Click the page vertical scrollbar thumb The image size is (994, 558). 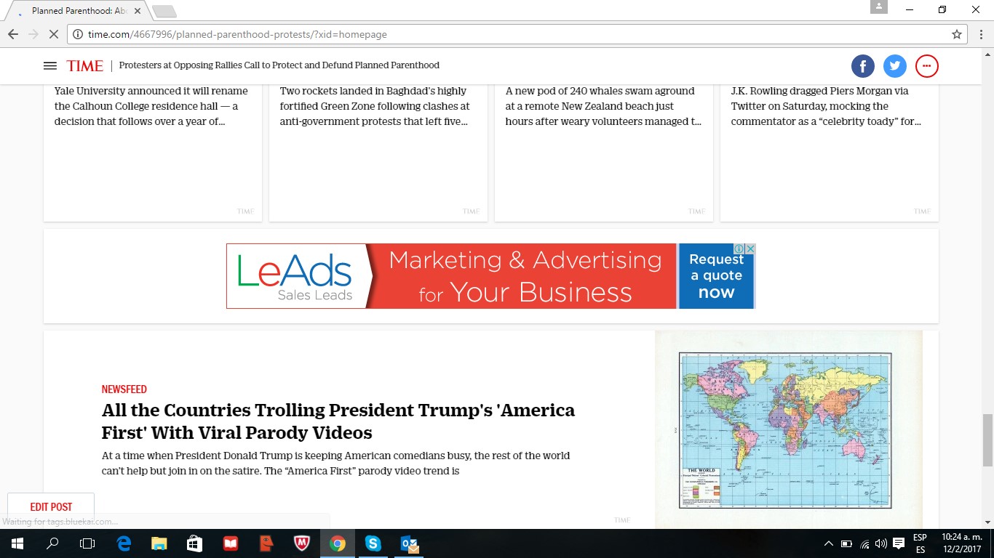pos(987,440)
